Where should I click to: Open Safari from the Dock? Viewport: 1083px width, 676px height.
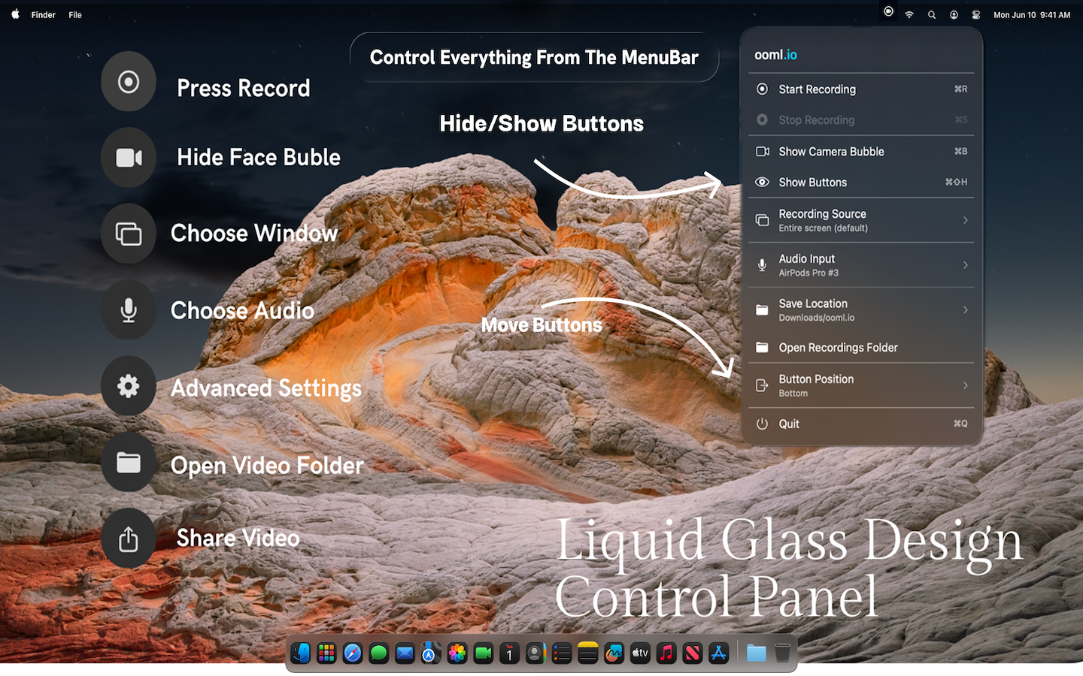point(353,653)
